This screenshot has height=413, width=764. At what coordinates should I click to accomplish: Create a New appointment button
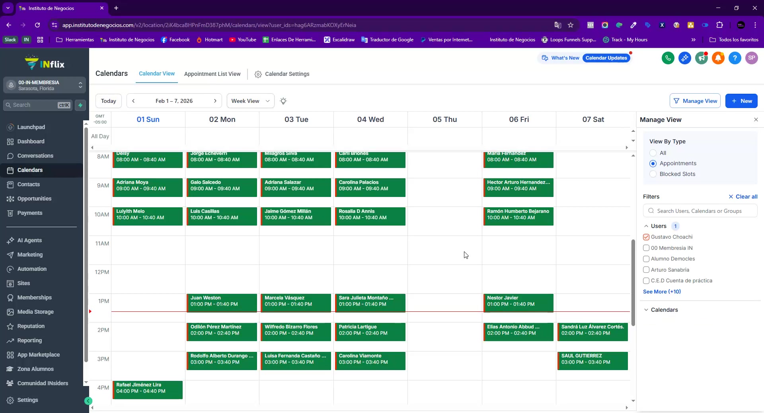tap(741, 101)
